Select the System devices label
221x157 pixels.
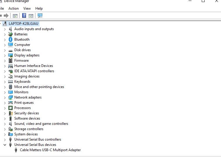(26, 134)
